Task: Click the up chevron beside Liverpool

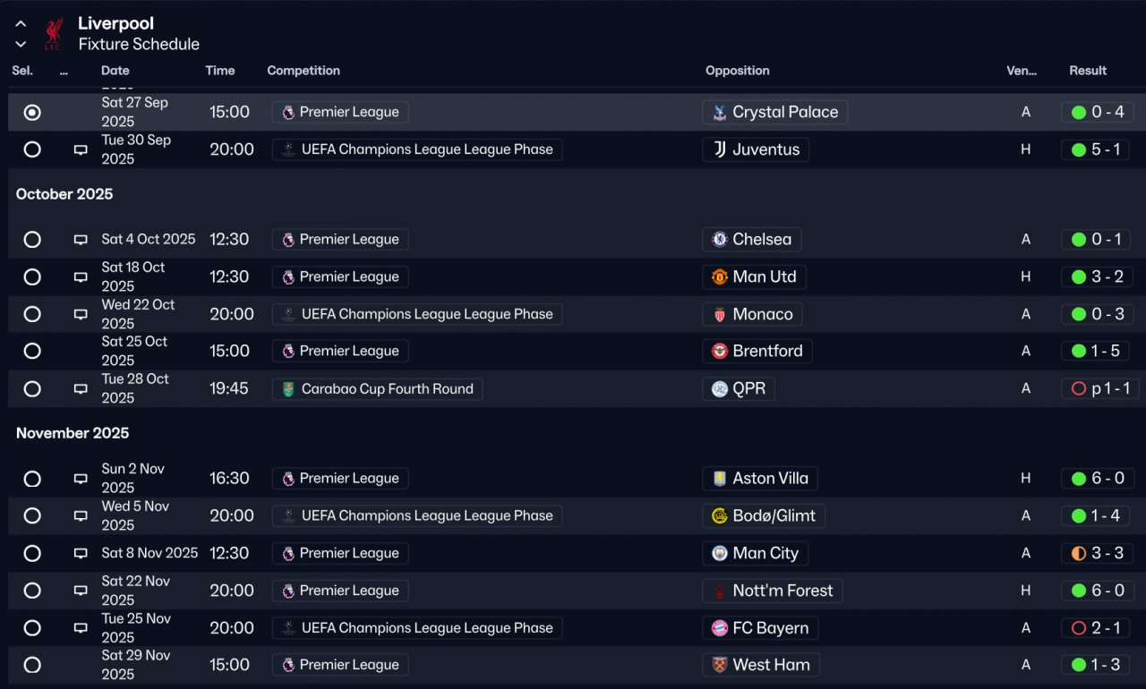Action: (21, 24)
